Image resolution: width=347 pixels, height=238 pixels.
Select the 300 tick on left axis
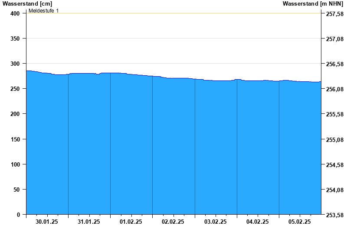click(15, 64)
